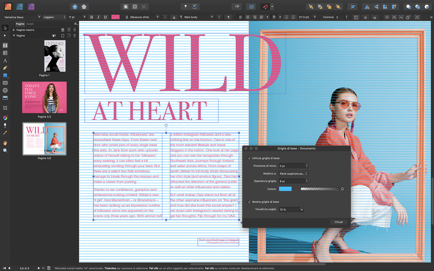The width and height of the screenshot is (434, 271).
Task: Select the Artistic Text tool
Action: [5, 60]
